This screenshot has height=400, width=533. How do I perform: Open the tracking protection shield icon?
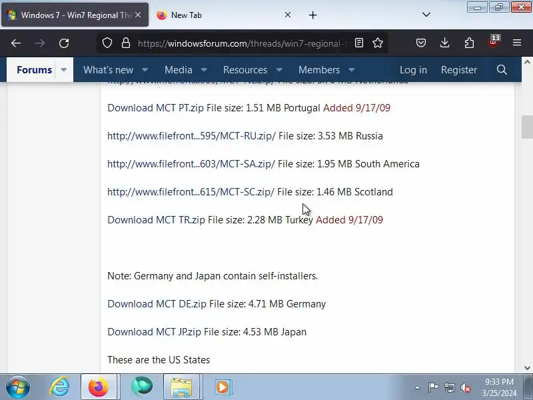107,43
